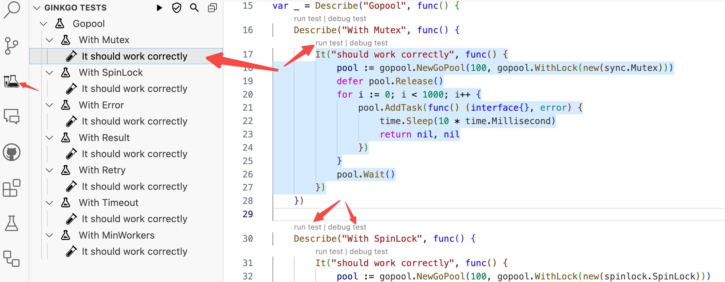Collapse the Gopool tree node
725x282 pixels.
pyautogui.click(x=43, y=24)
